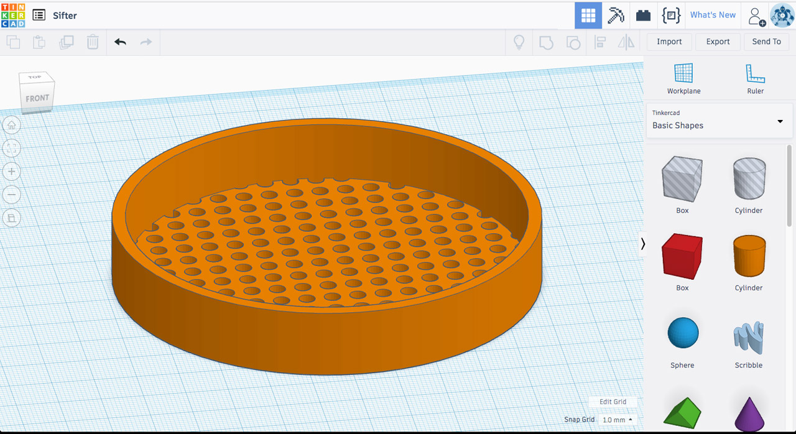Open Edit Grid settings
This screenshot has width=796, height=434.
[x=613, y=402]
